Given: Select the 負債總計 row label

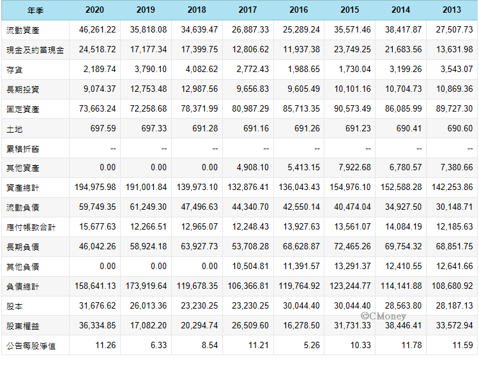Looking at the screenshot, I should [x=23, y=287].
